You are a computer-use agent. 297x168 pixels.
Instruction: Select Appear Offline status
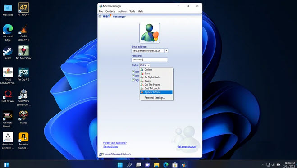coord(156,92)
